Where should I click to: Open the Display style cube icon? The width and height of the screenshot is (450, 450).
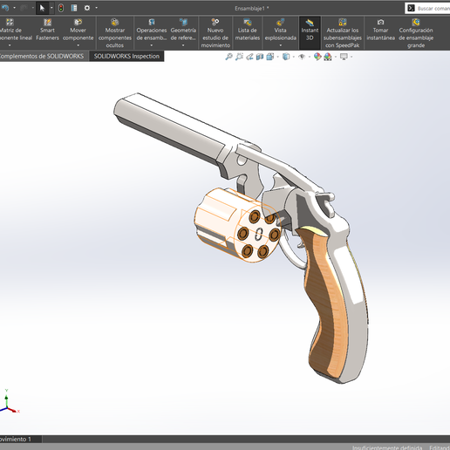tap(286, 57)
